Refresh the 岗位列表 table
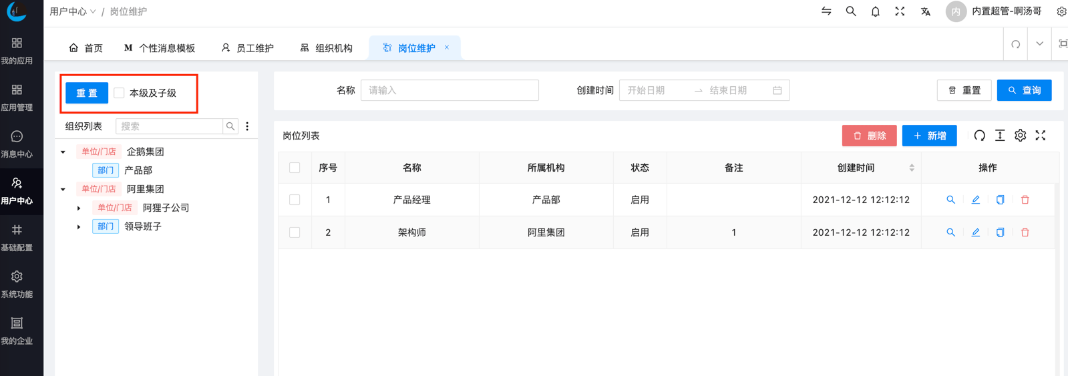 coord(979,136)
